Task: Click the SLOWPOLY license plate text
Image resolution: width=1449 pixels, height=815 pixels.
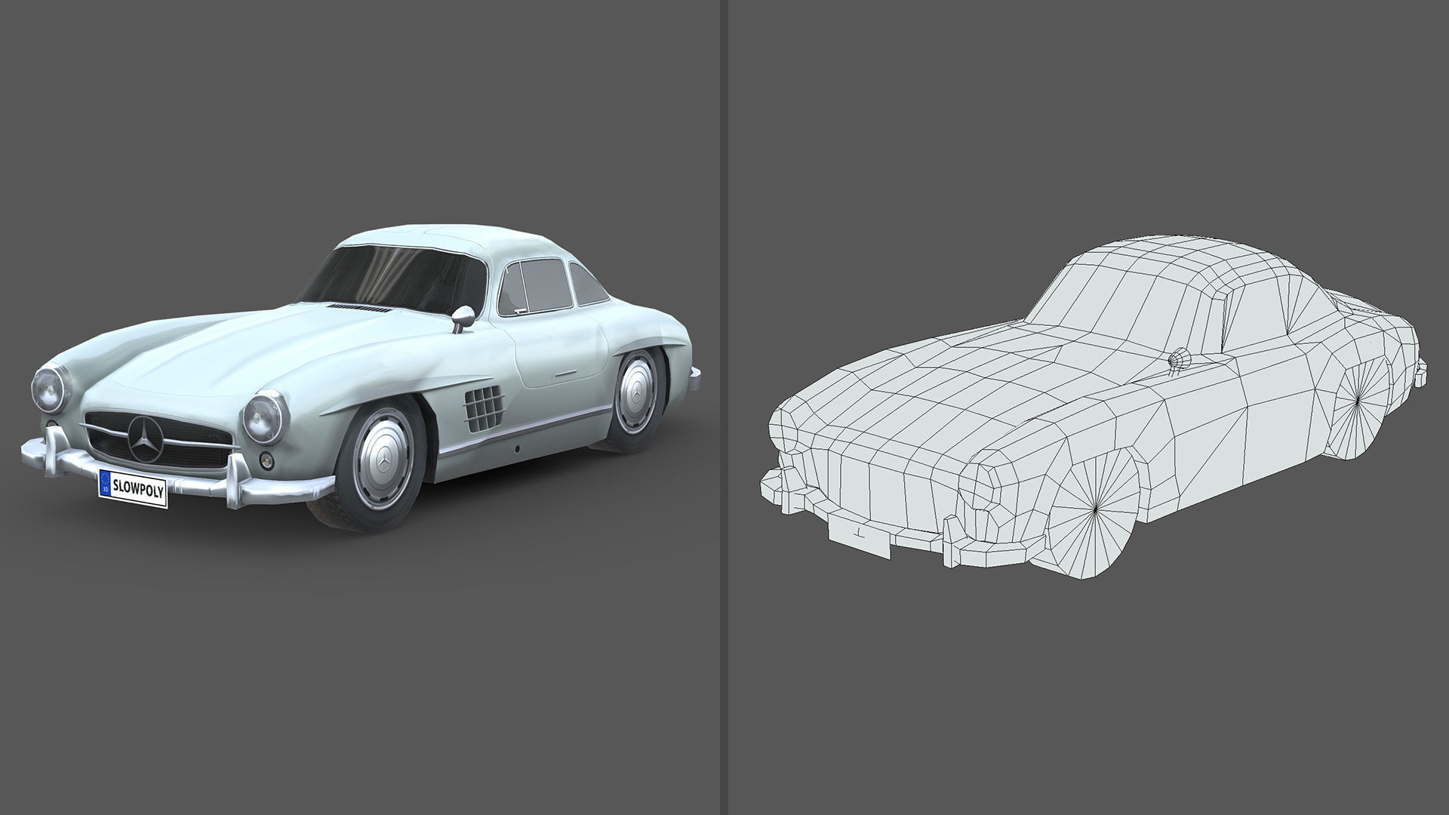Action: point(137,487)
